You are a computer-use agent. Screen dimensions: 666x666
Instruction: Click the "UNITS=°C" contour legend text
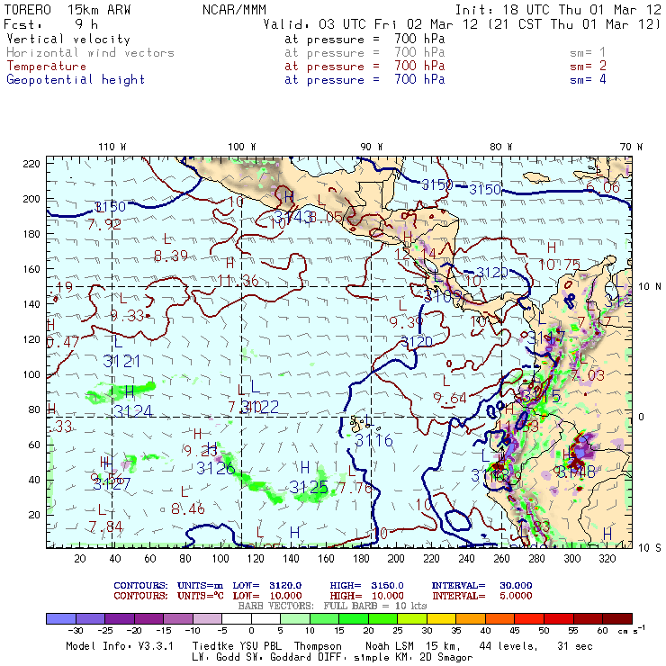201,596
